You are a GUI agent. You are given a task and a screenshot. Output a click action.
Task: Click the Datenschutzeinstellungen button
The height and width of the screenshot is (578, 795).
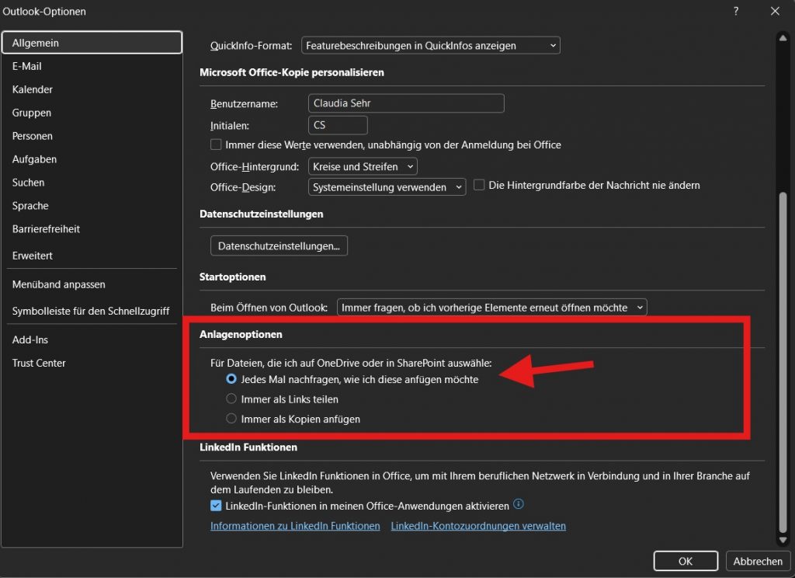click(x=279, y=245)
